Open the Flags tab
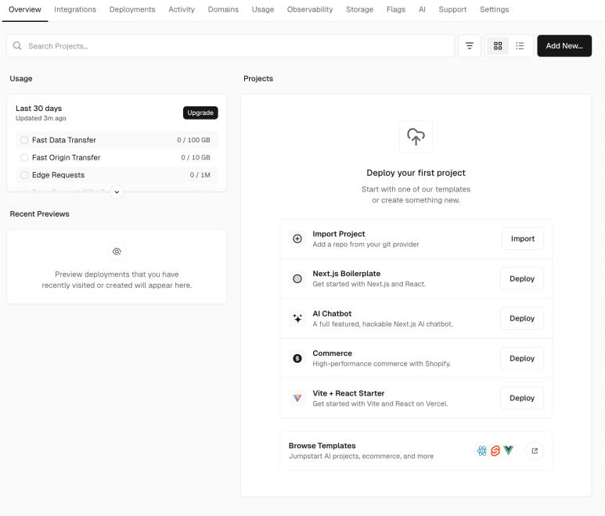The image size is (605, 516). click(x=396, y=9)
